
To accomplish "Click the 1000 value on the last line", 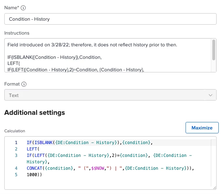I will coord(32,175).
